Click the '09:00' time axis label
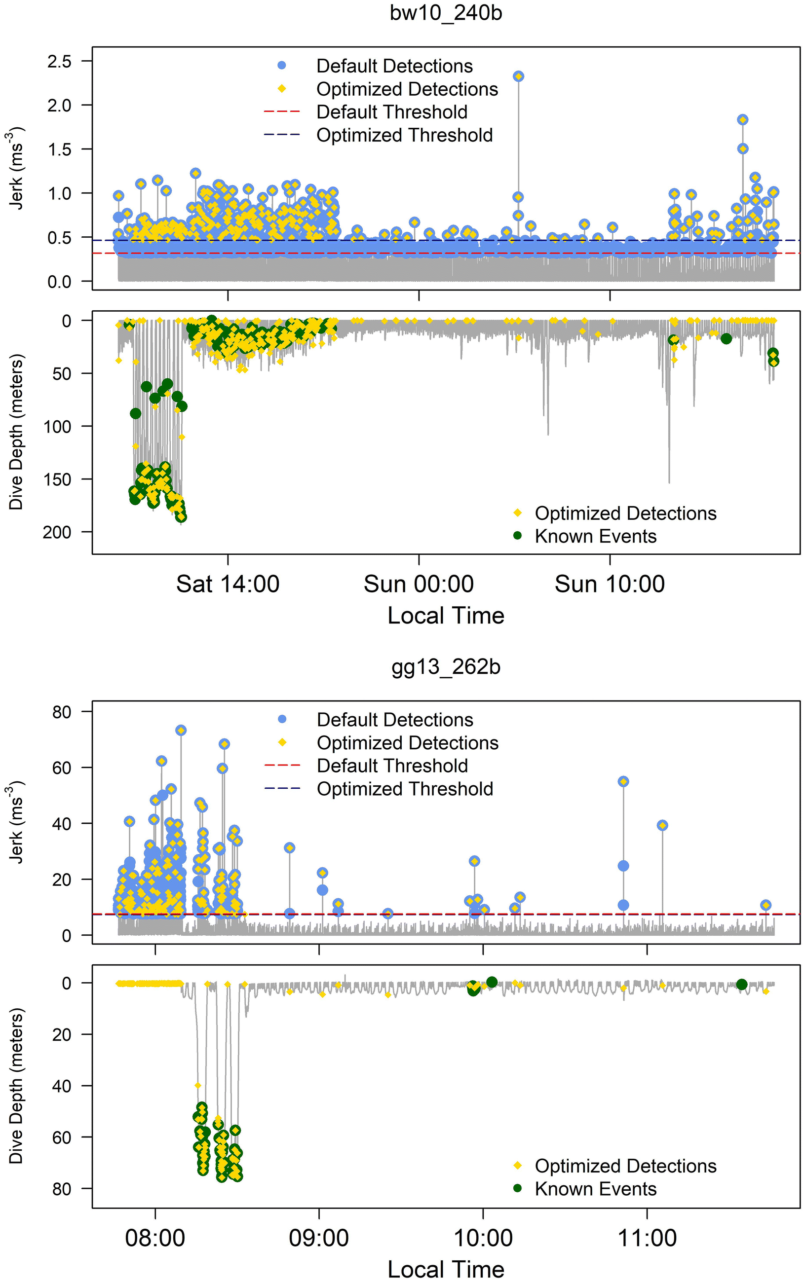804x1282 pixels. [x=318, y=1238]
